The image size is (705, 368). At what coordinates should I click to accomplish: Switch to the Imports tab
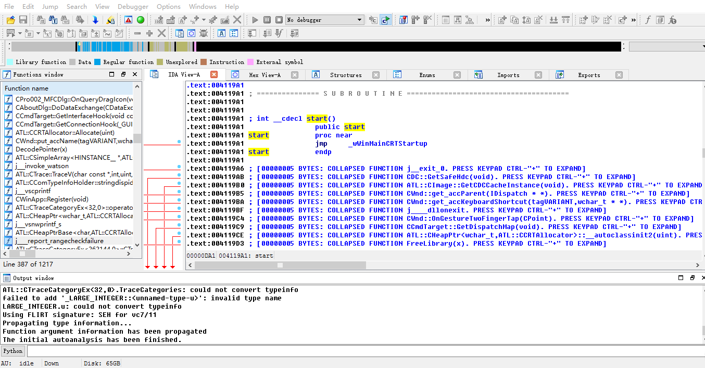[x=508, y=75]
